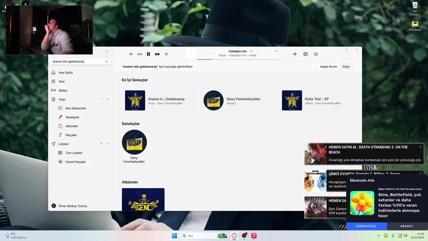Click the flower icon in EA notification
Viewport: 428px width, 241px height.
tap(362, 203)
